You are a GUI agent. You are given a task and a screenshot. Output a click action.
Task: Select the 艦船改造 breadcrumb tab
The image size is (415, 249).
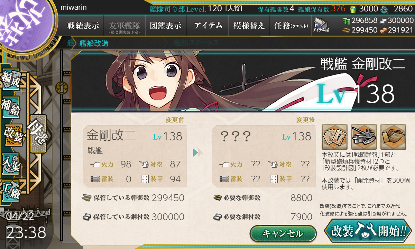[94, 43]
